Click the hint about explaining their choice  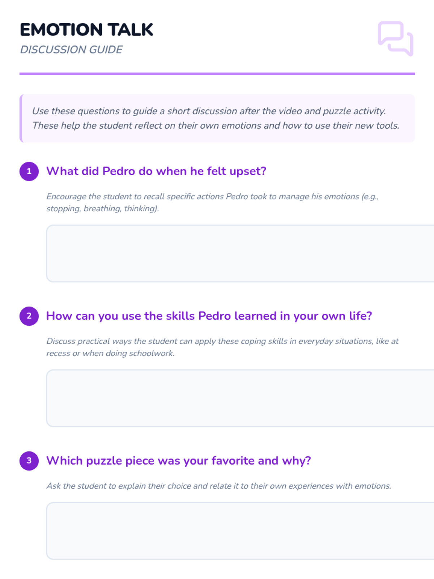(219, 486)
